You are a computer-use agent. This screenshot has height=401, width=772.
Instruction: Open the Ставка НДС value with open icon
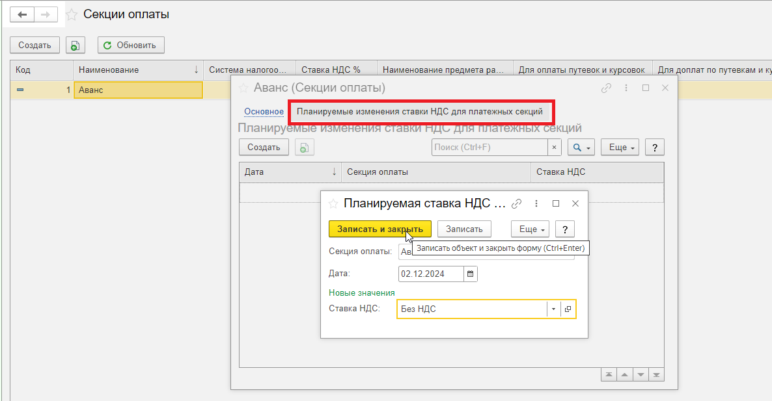pos(568,309)
